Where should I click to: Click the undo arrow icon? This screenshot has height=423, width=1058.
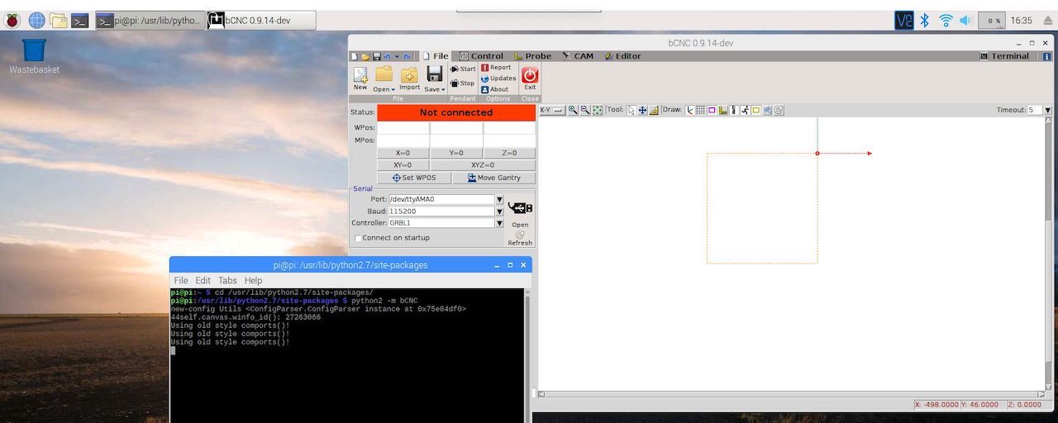[388, 56]
